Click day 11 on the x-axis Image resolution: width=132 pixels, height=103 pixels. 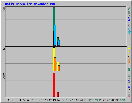(x=46, y=100)
